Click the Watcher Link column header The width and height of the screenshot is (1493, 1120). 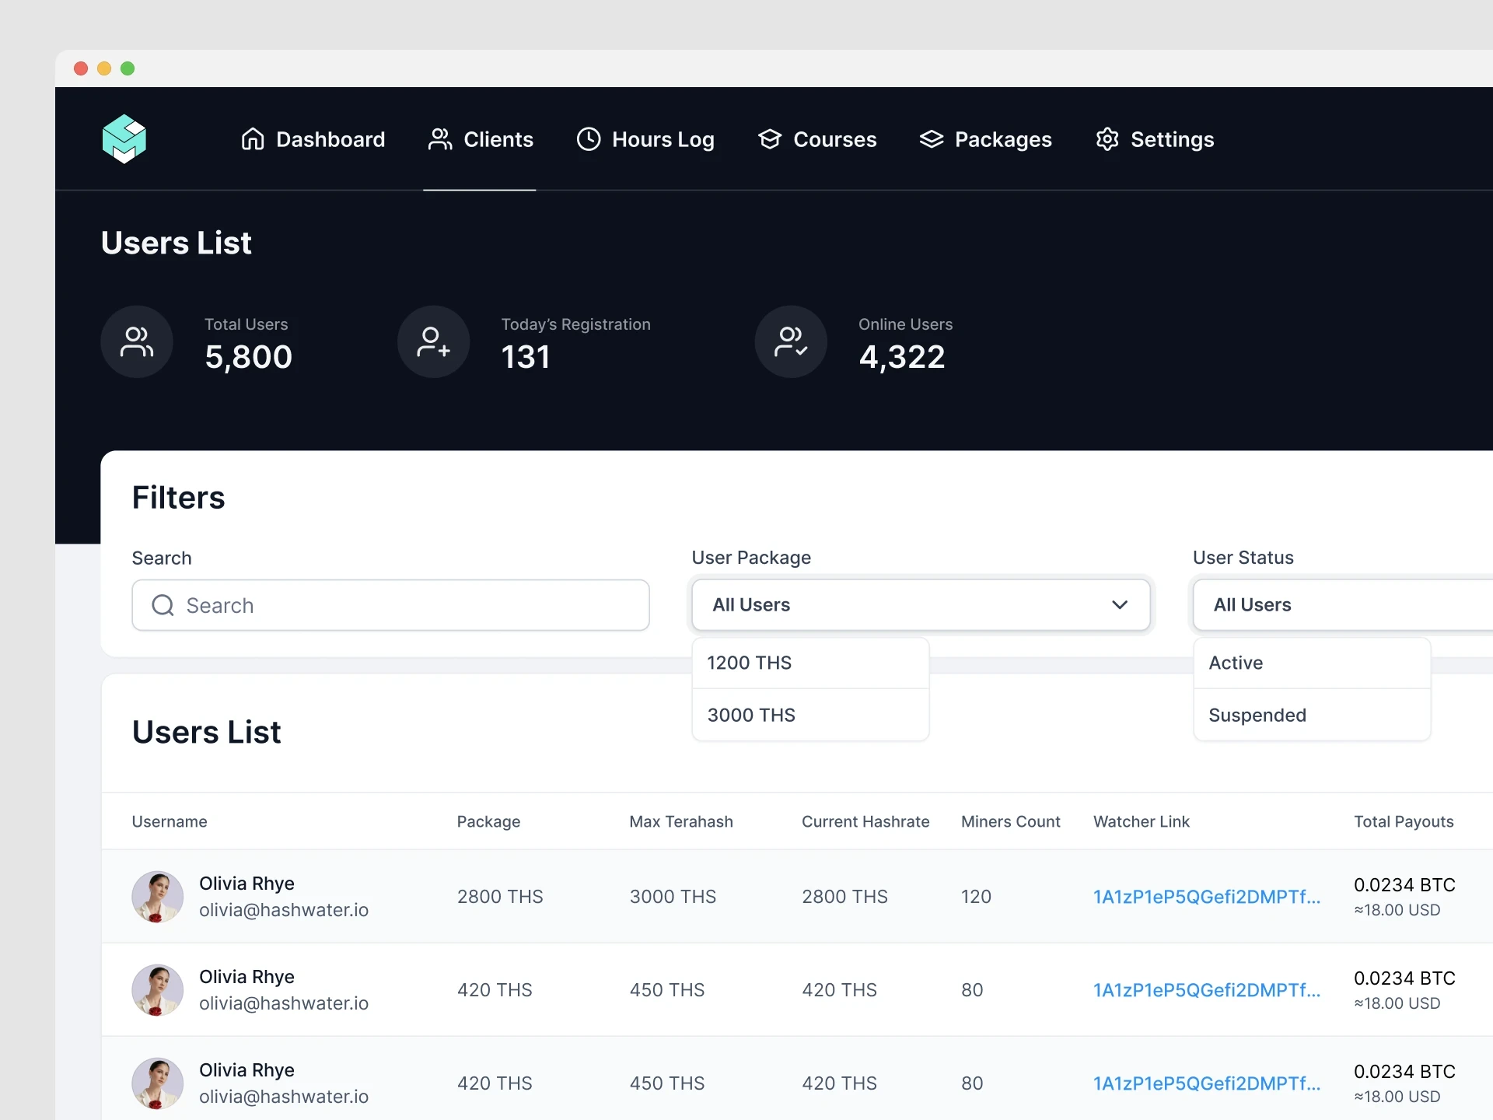[x=1142, y=821]
